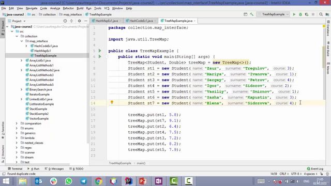Click line 16 treeMap.put(st1, 5.8)
Image resolution: width=331 pixels, height=186 pixels.
tap(154, 115)
